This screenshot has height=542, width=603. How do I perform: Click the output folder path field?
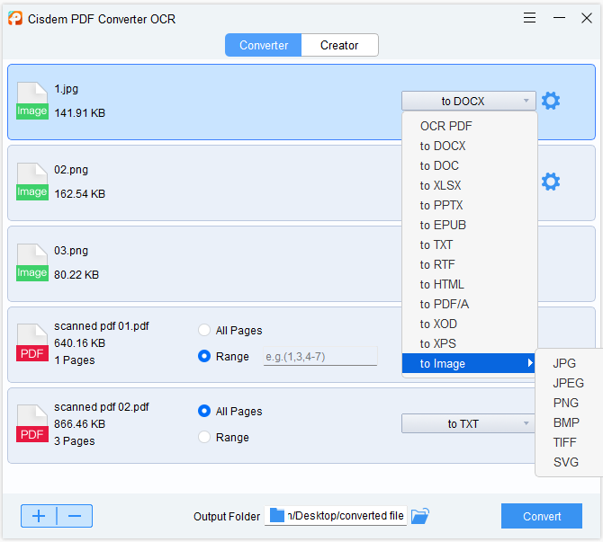coord(336,516)
